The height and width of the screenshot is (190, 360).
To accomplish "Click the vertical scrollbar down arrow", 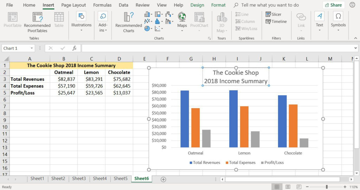I will point(356,173).
